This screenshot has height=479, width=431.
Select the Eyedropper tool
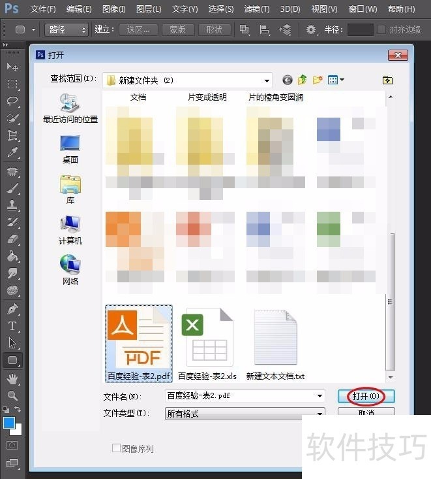tap(12, 152)
